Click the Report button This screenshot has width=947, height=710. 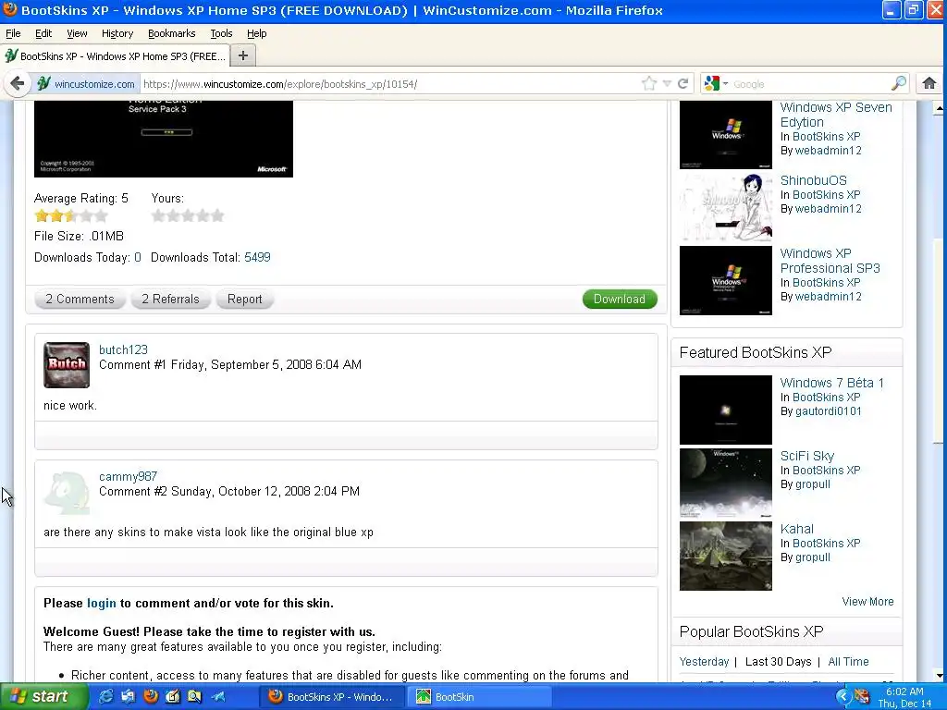244,299
